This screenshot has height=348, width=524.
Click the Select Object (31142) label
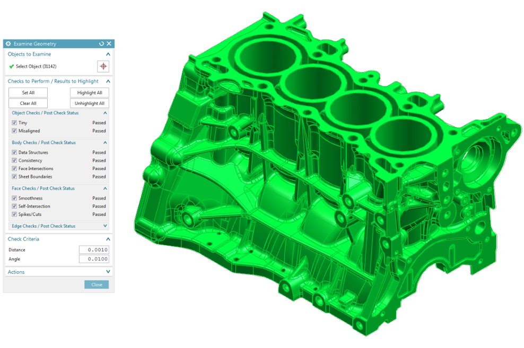coord(36,66)
